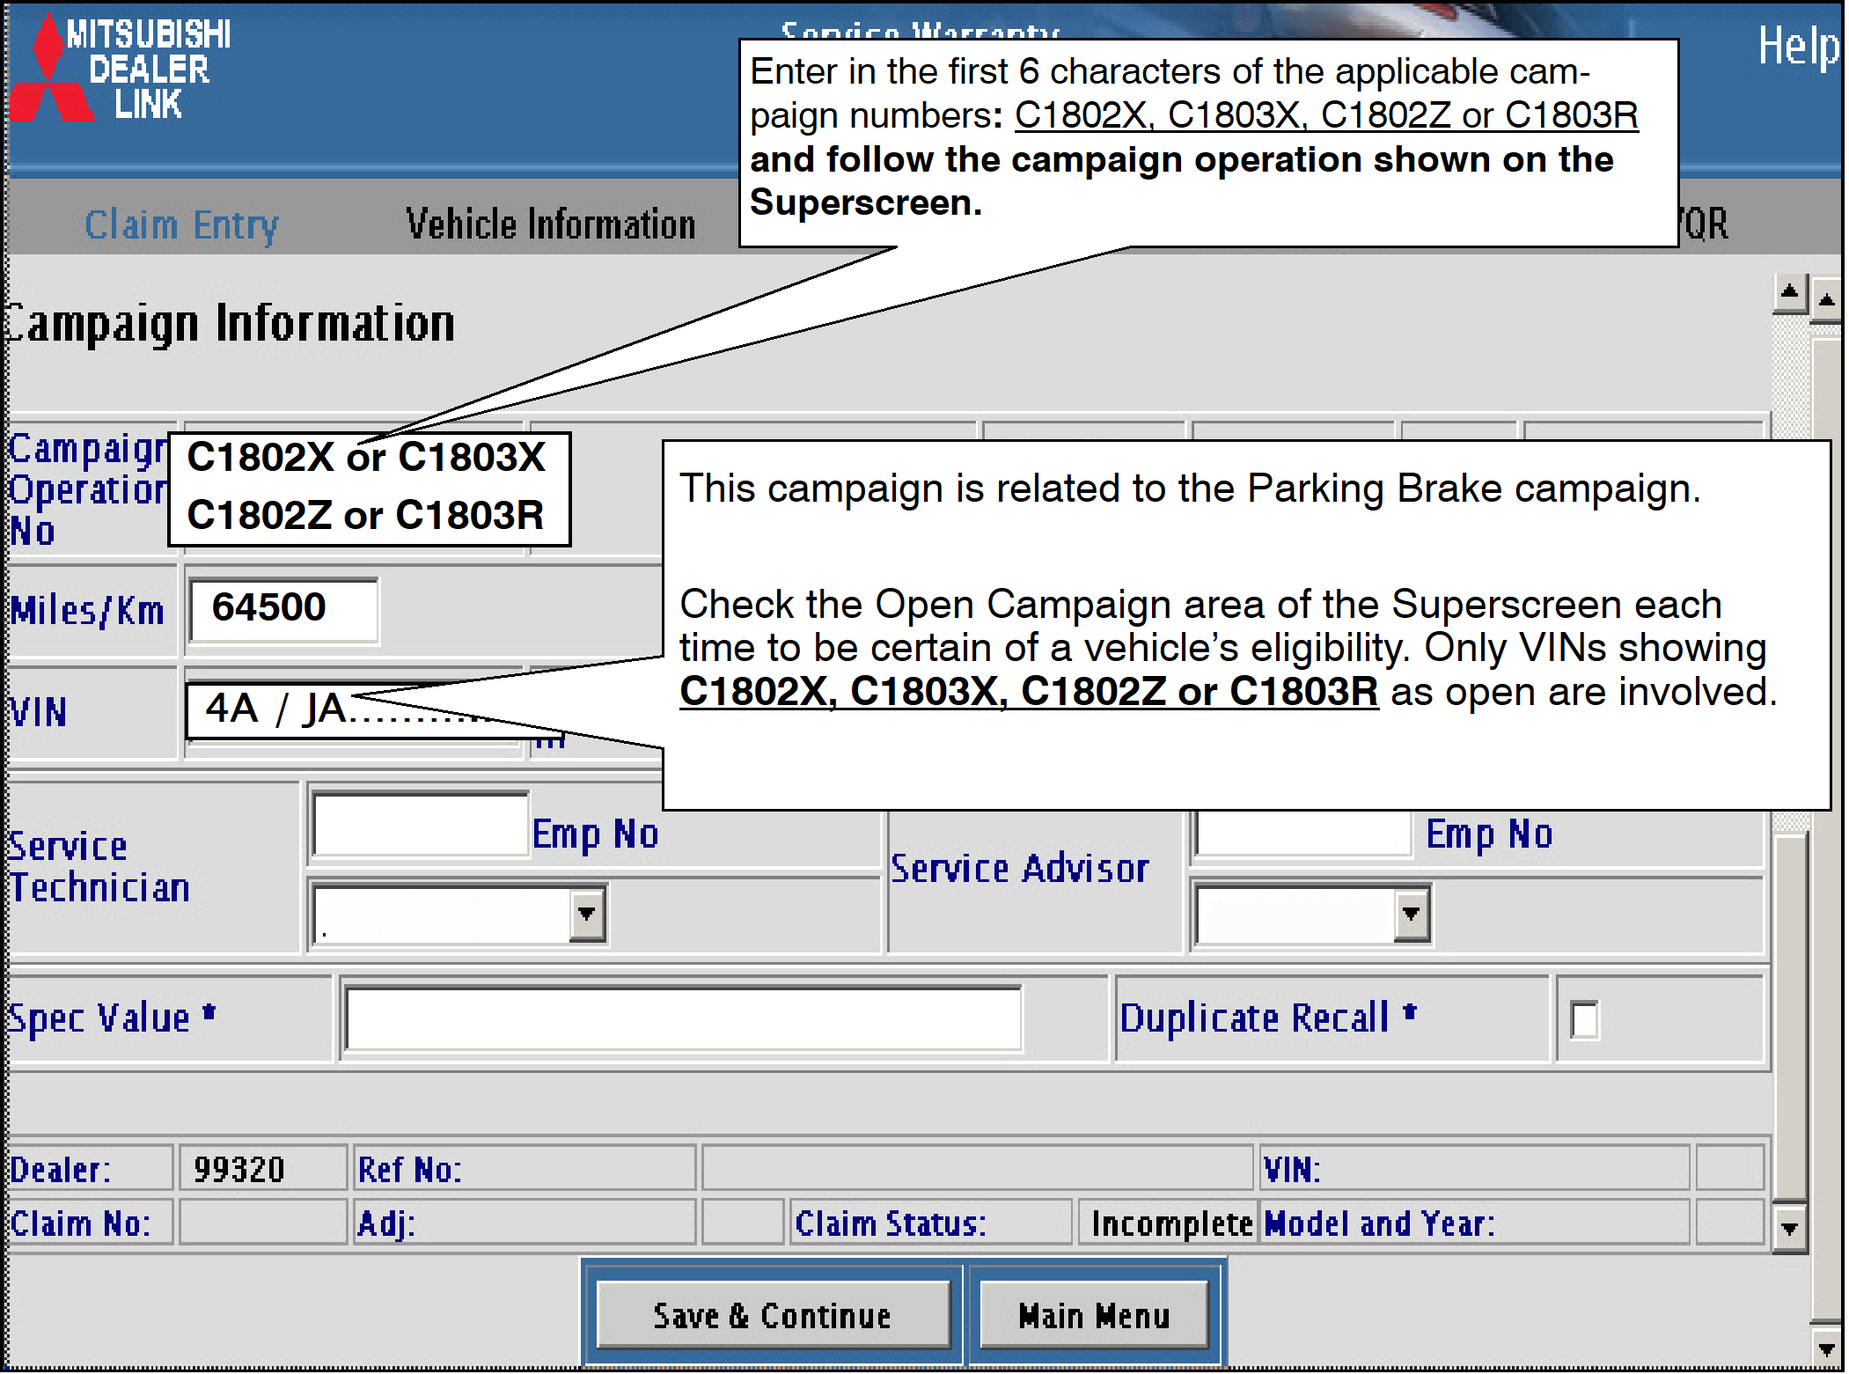Switch to the Claim Entry tab
The image size is (1849, 1374).
pos(181,225)
